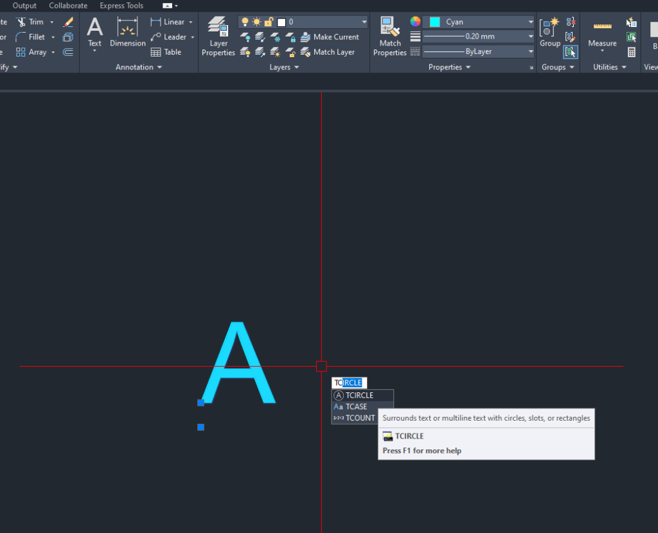Open the ByLayer linetype dropdown
The width and height of the screenshot is (658, 533).
pos(531,51)
